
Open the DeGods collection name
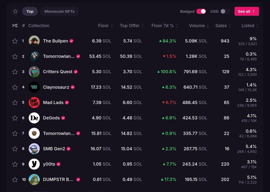coord(51,118)
